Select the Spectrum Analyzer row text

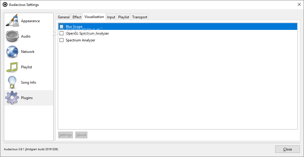click(81, 40)
